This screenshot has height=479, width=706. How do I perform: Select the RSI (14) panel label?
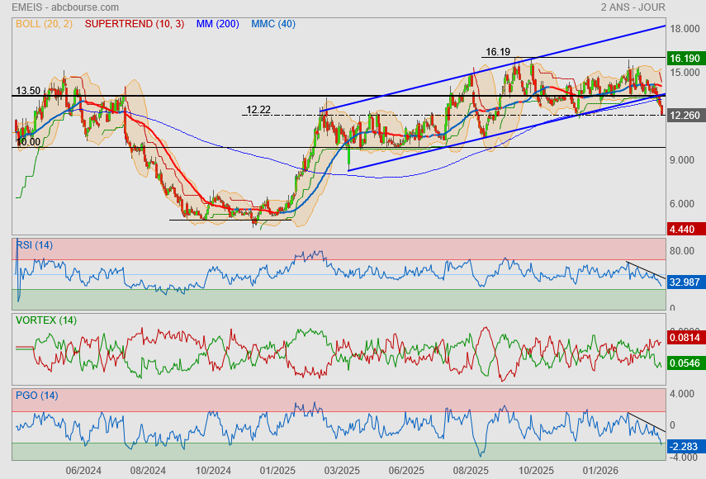(x=34, y=244)
